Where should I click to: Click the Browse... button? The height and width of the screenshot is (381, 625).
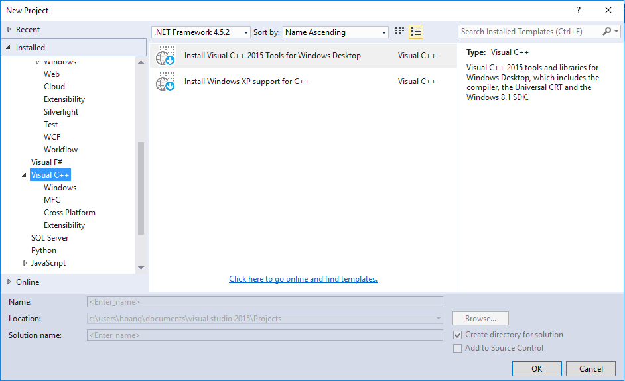(x=480, y=319)
